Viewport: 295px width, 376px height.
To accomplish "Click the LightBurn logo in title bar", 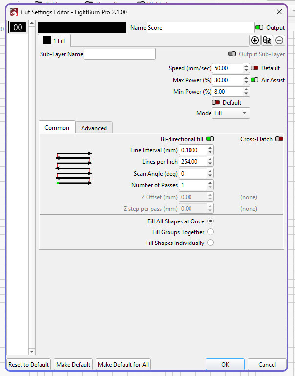I will 14,12.
